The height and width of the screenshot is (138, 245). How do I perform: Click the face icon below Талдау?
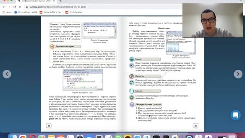(132, 66)
